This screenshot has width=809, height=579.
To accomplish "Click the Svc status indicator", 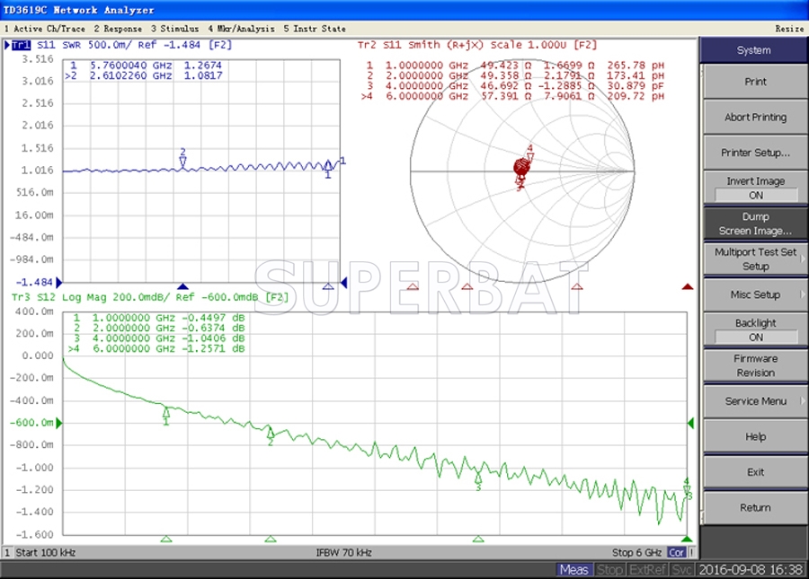I will 681,570.
